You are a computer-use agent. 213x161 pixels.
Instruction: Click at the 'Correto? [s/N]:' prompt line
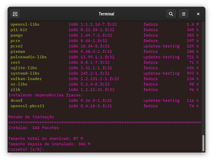26,149
